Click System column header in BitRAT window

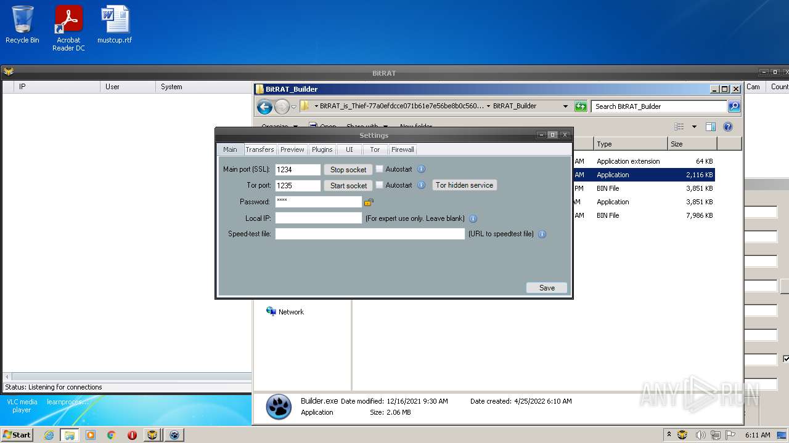pyautogui.click(x=203, y=87)
